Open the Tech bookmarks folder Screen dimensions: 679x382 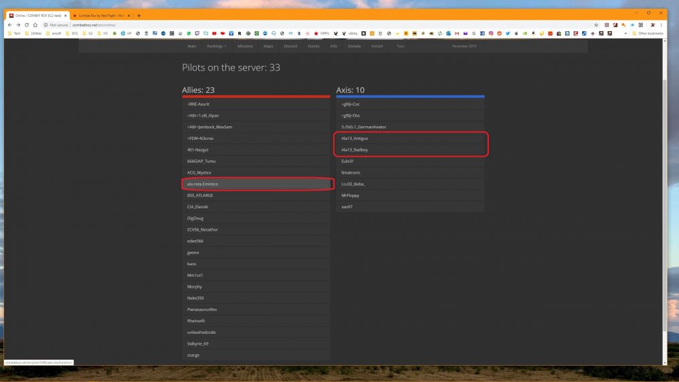[x=14, y=33]
